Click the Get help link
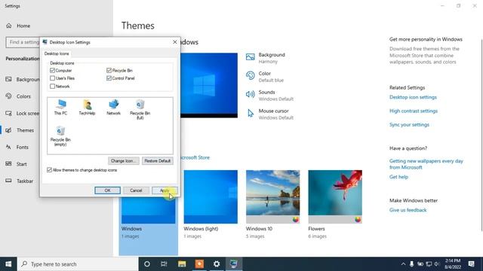This screenshot has height=271, width=483. pyautogui.click(x=398, y=177)
